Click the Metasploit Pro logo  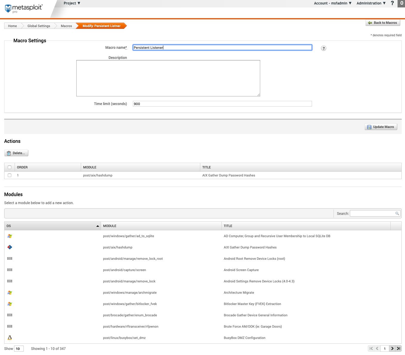click(24, 8)
